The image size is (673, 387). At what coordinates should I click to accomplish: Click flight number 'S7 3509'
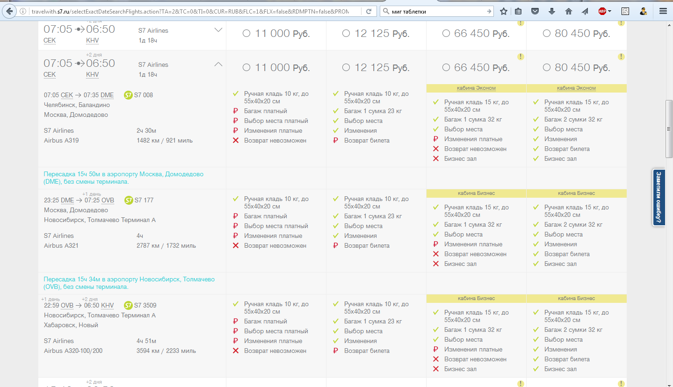145,305
